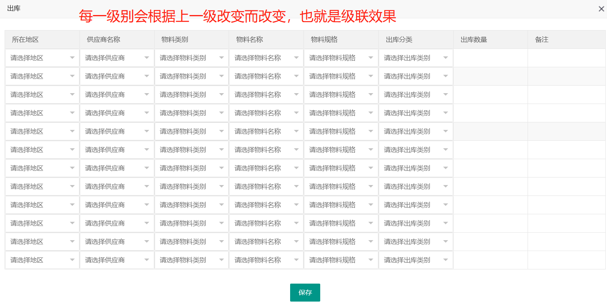The height and width of the screenshot is (307, 607).
Task: Expand the material name selector in the fifth row
Action: pos(266,131)
